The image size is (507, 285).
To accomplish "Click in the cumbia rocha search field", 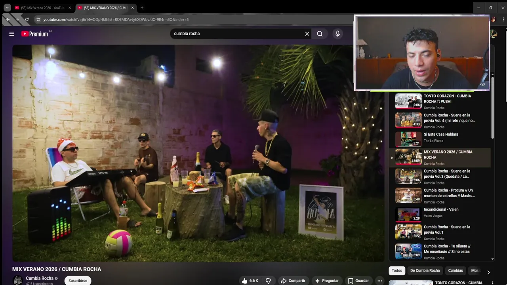I will (238, 34).
